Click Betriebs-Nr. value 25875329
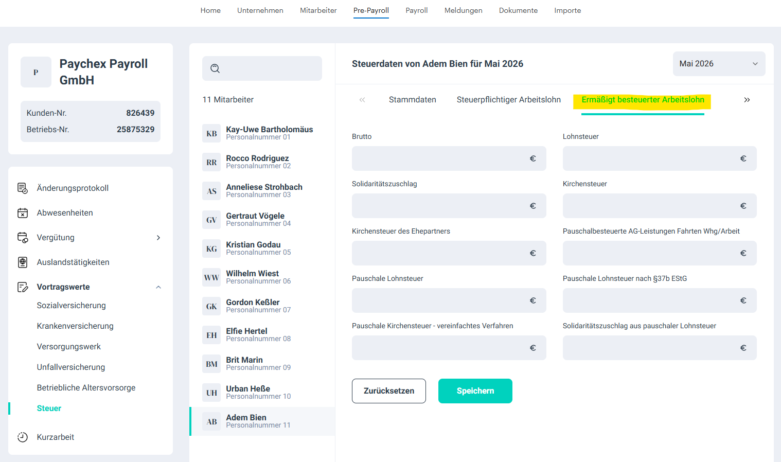Viewport: 781px width, 462px height. [136, 130]
